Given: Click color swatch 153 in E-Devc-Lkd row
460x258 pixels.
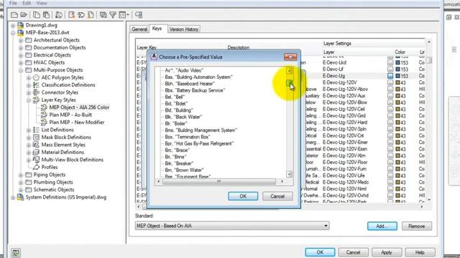Looking at the screenshot, I should tap(397, 62).
